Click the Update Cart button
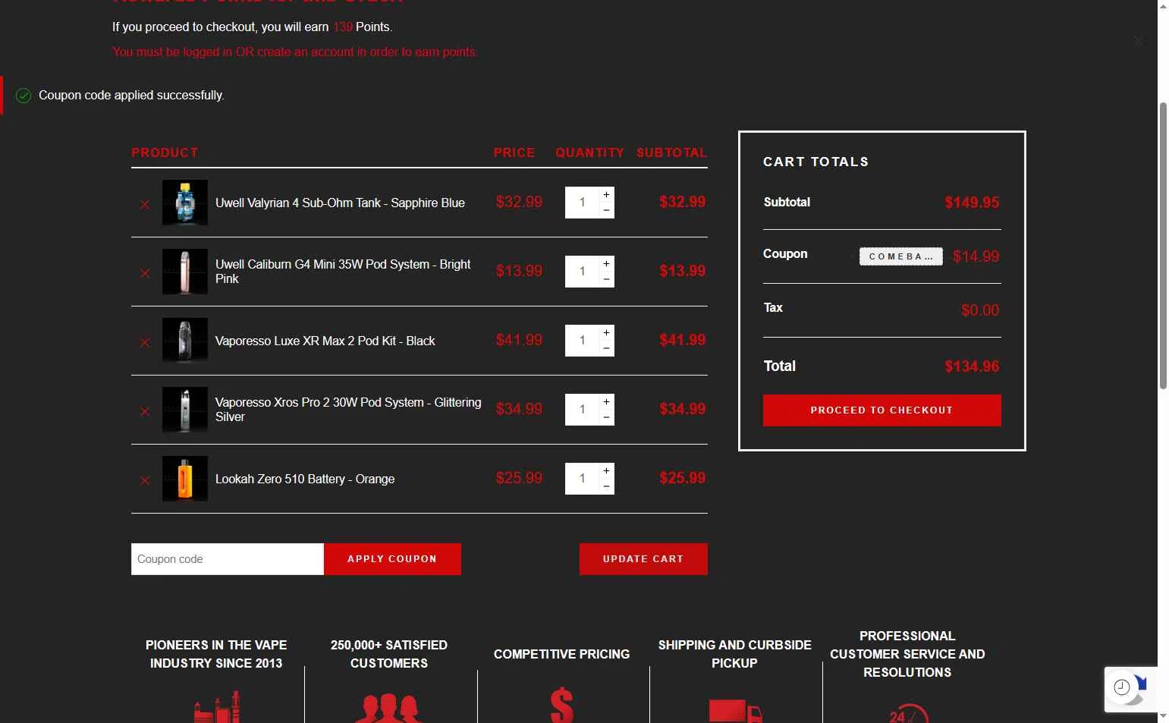The width and height of the screenshot is (1169, 723). [x=643, y=559]
